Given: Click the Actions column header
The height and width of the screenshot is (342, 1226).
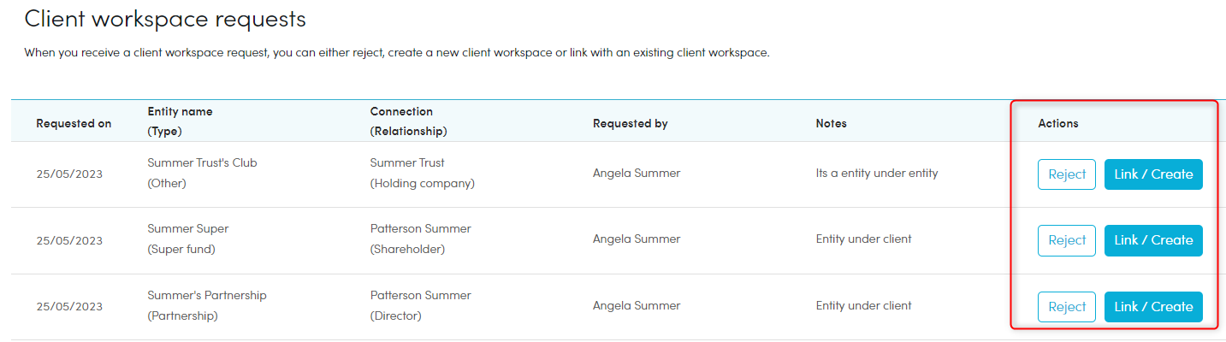Looking at the screenshot, I should (x=1057, y=123).
